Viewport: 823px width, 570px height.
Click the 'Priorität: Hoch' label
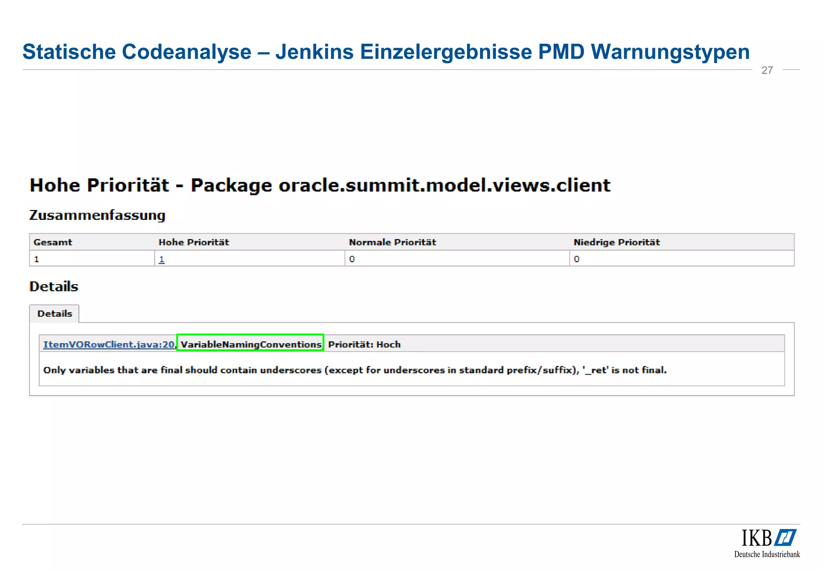[x=364, y=344]
